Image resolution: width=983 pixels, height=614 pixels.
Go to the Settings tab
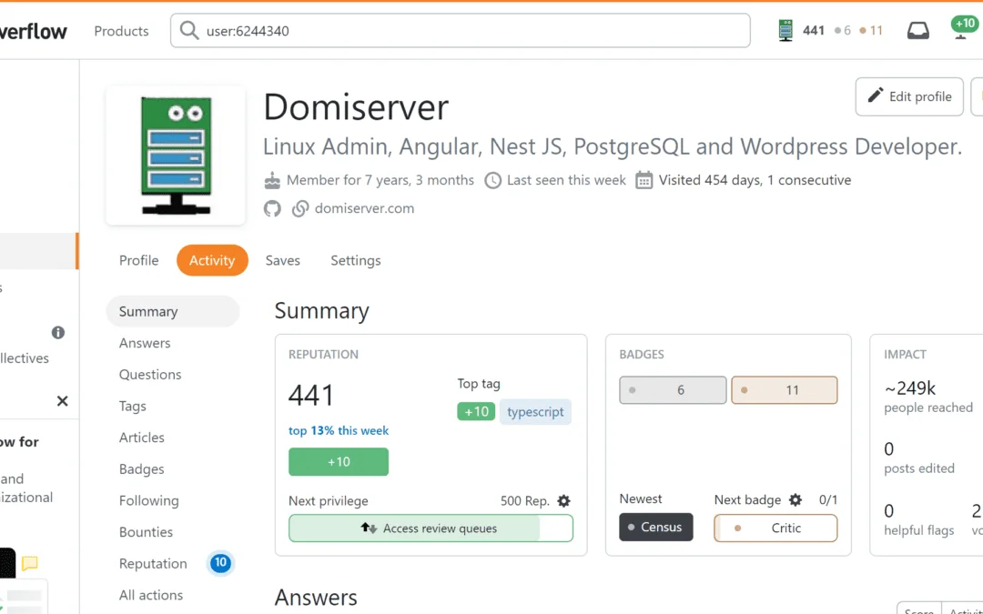[355, 260]
